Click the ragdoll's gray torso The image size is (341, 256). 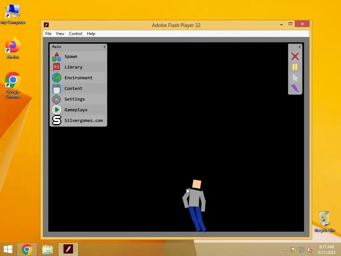click(x=194, y=198)
